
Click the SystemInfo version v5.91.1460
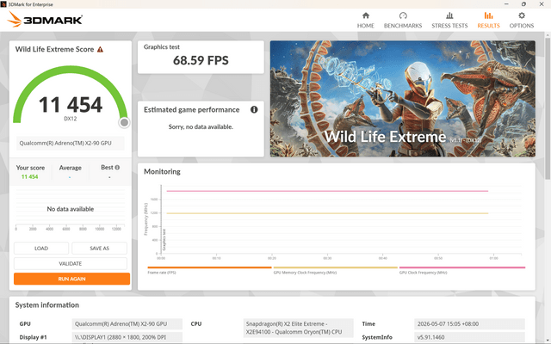pos(469,337)
